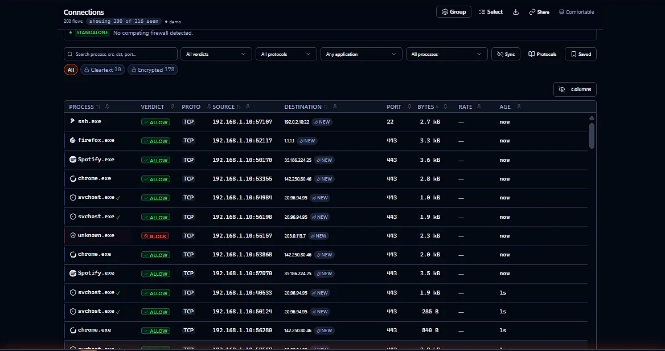Click NEW badge next to 203.0.113.7
665x351 pixels.
pos(318,236)
